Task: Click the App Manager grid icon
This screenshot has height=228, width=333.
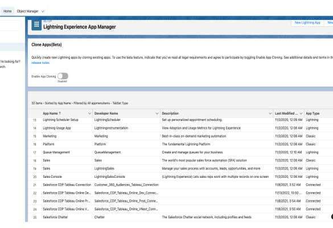Action: (x=36, y=25)
